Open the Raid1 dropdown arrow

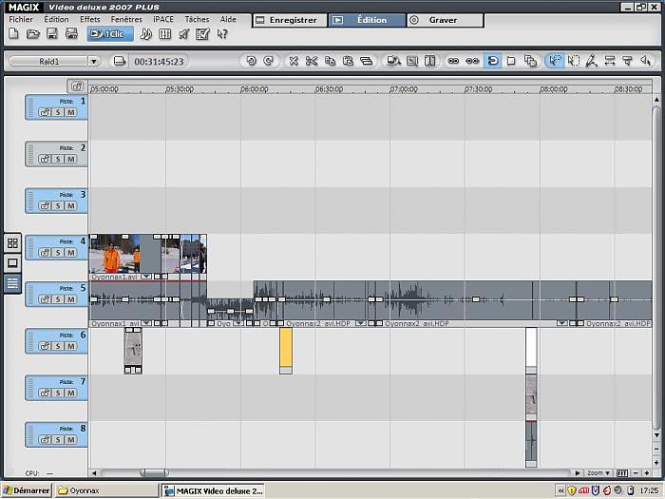click(x=93, y=61)
